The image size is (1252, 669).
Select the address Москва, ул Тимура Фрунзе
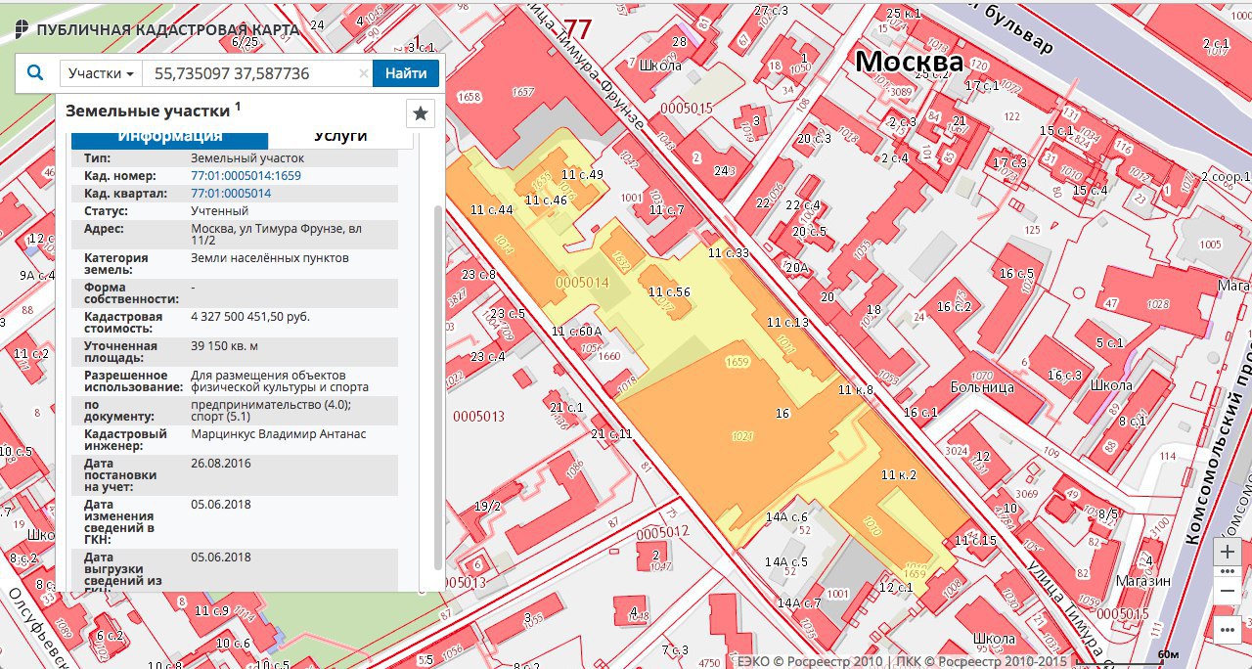click(277, 235)
